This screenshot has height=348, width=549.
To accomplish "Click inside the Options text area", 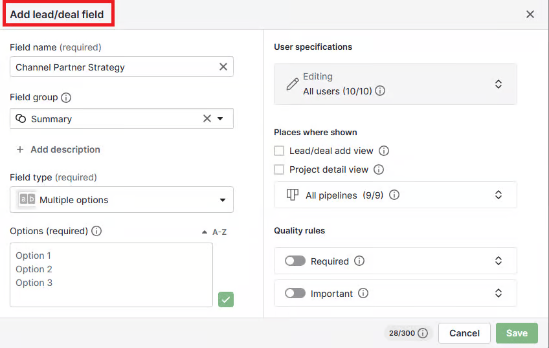I will pyautogui.click(x=111, y=275).
